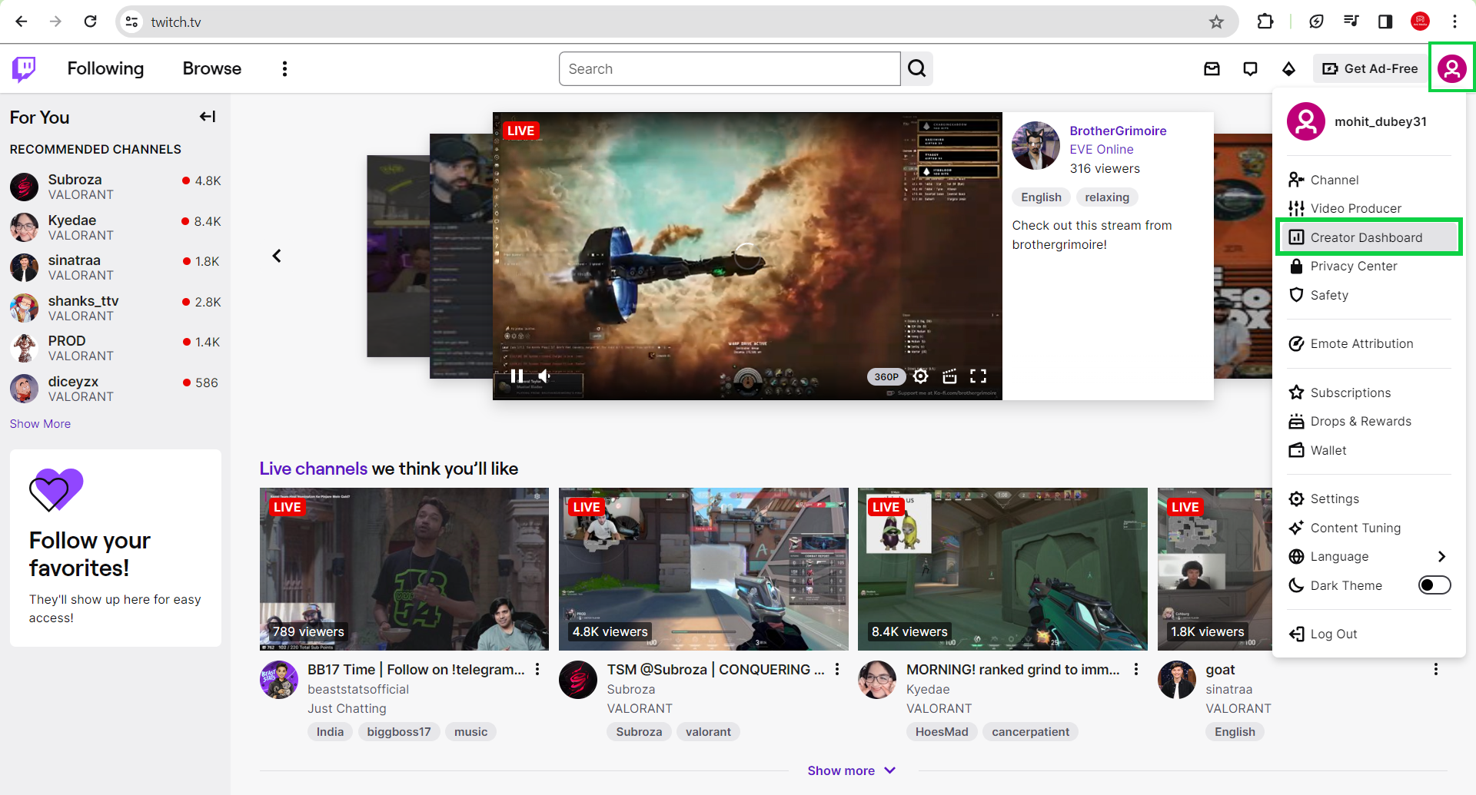Open options for the goat stream
Viewport: 1476px width, 795px height.
[1435, 669]
